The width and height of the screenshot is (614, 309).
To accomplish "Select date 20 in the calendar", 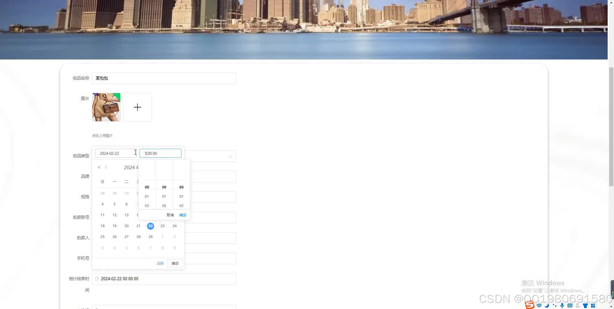I will (x=126, y=226).
